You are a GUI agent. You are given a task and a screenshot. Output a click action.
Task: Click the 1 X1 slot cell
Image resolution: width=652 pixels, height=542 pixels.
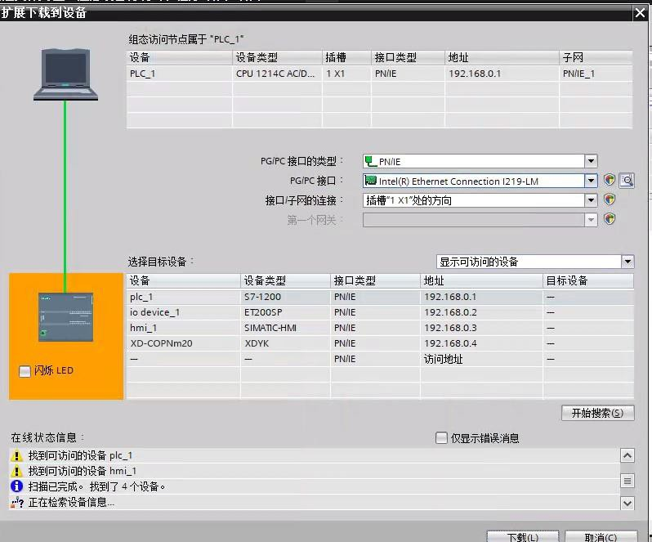pos(346,74)
